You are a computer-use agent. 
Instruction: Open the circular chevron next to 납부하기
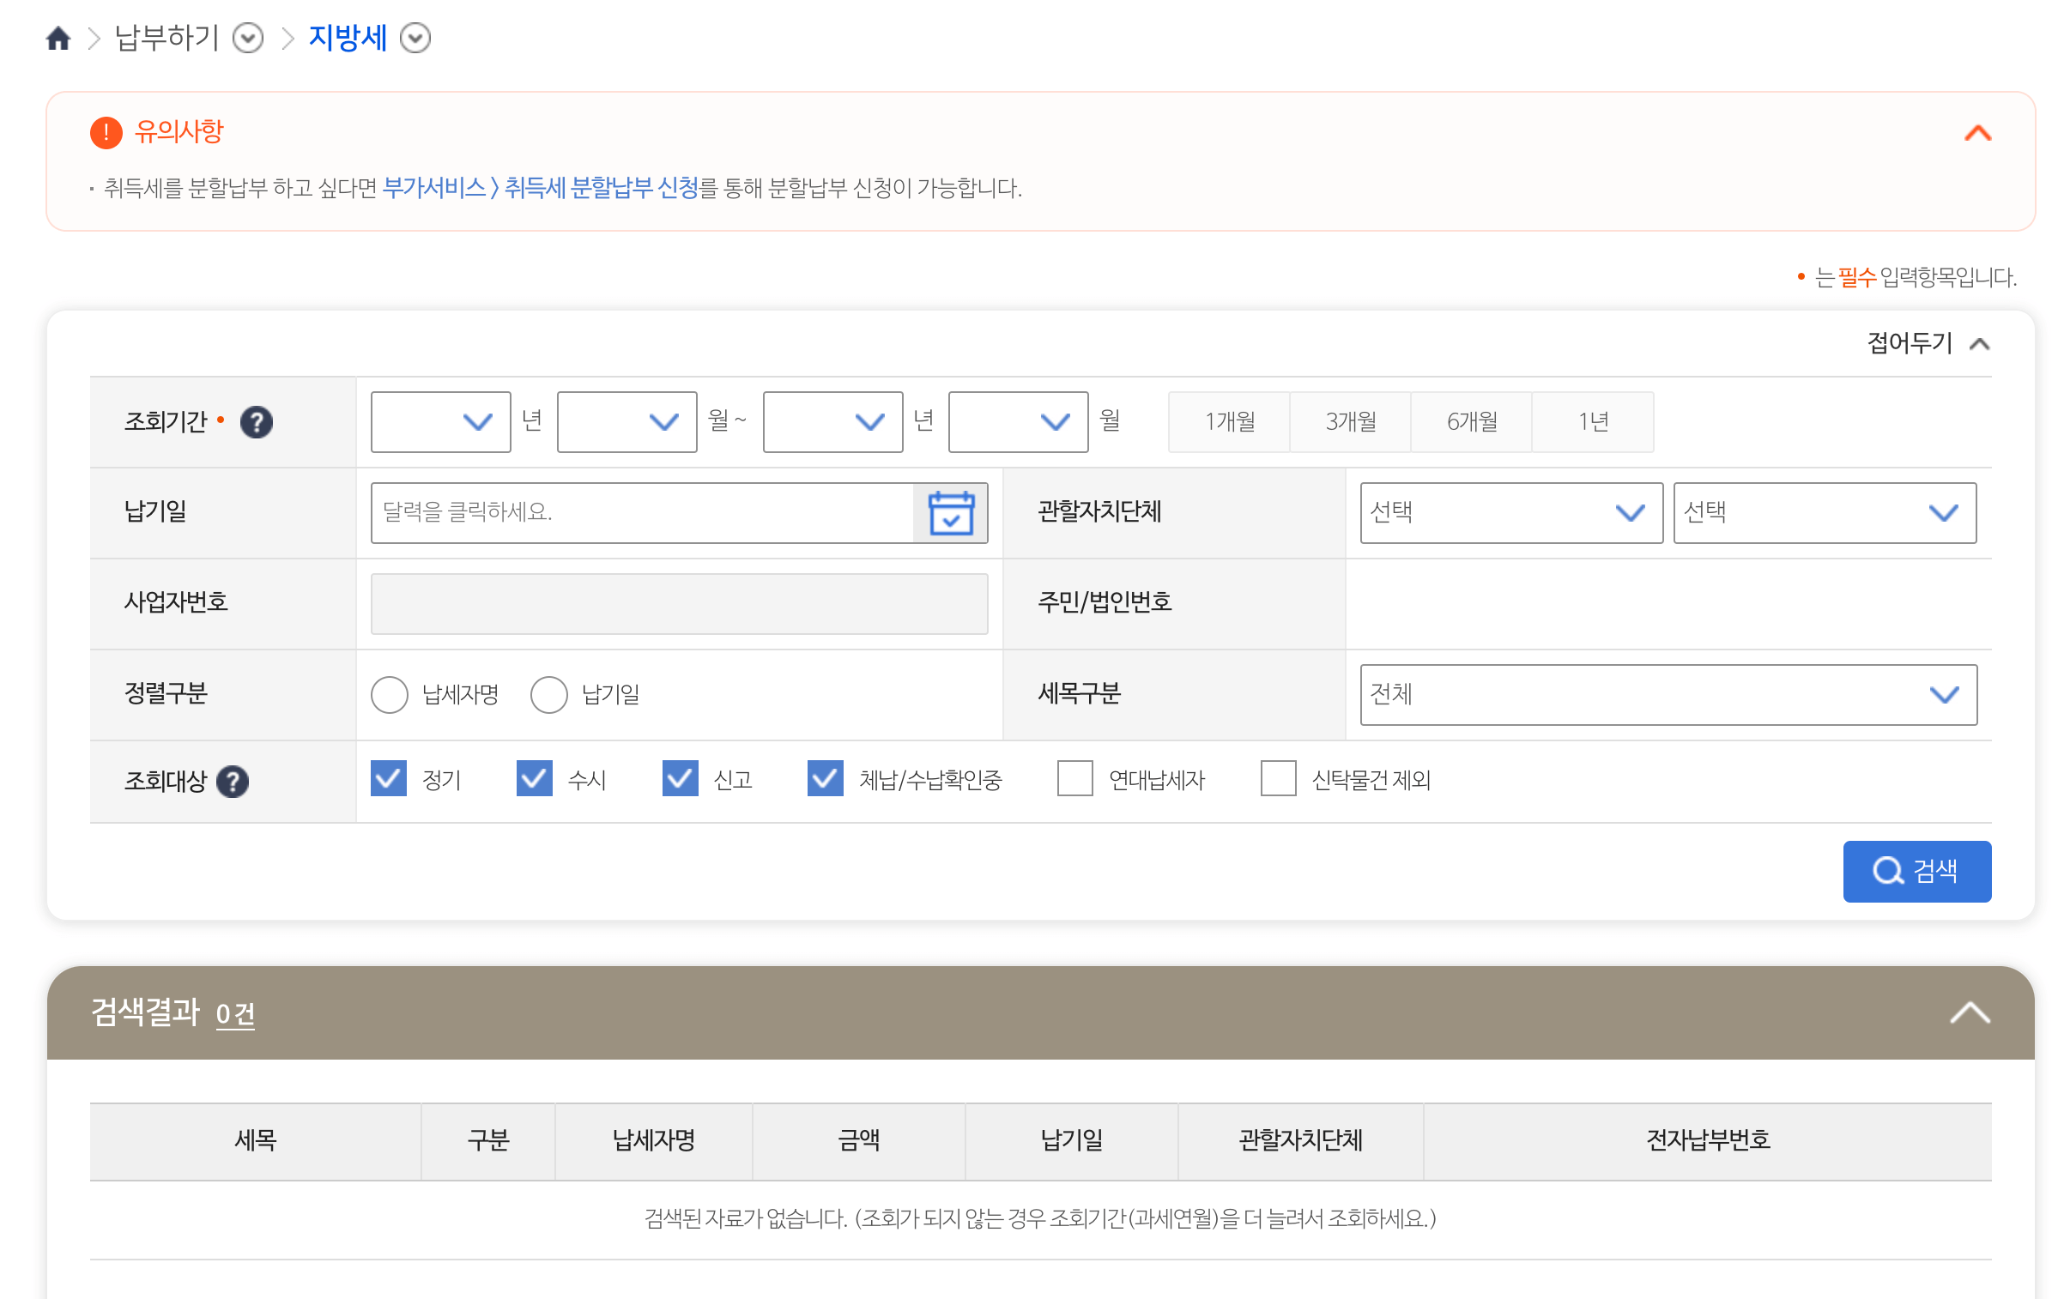coord(248,39)
